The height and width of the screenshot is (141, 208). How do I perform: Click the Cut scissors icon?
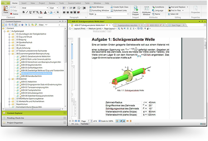[x=11, y=7]
